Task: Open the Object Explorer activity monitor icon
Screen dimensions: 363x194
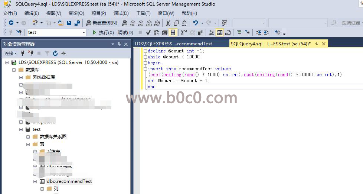Action: click(63, 53)
